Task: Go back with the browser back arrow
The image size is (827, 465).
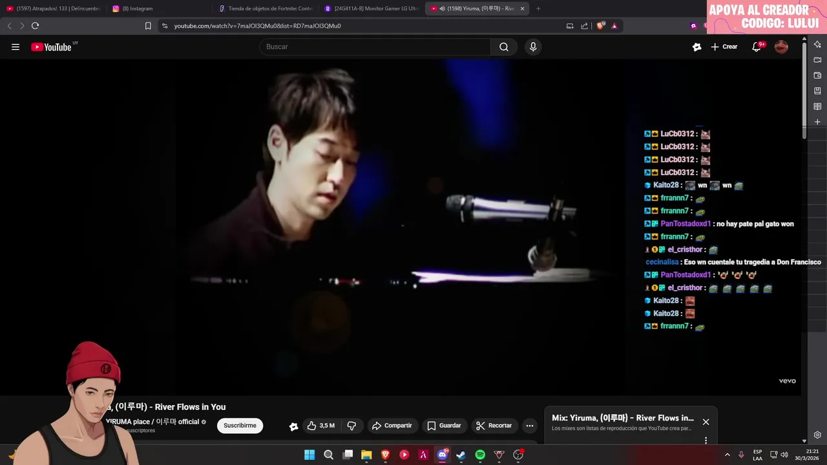Action: pyautogui.click(x=9, y=26)
